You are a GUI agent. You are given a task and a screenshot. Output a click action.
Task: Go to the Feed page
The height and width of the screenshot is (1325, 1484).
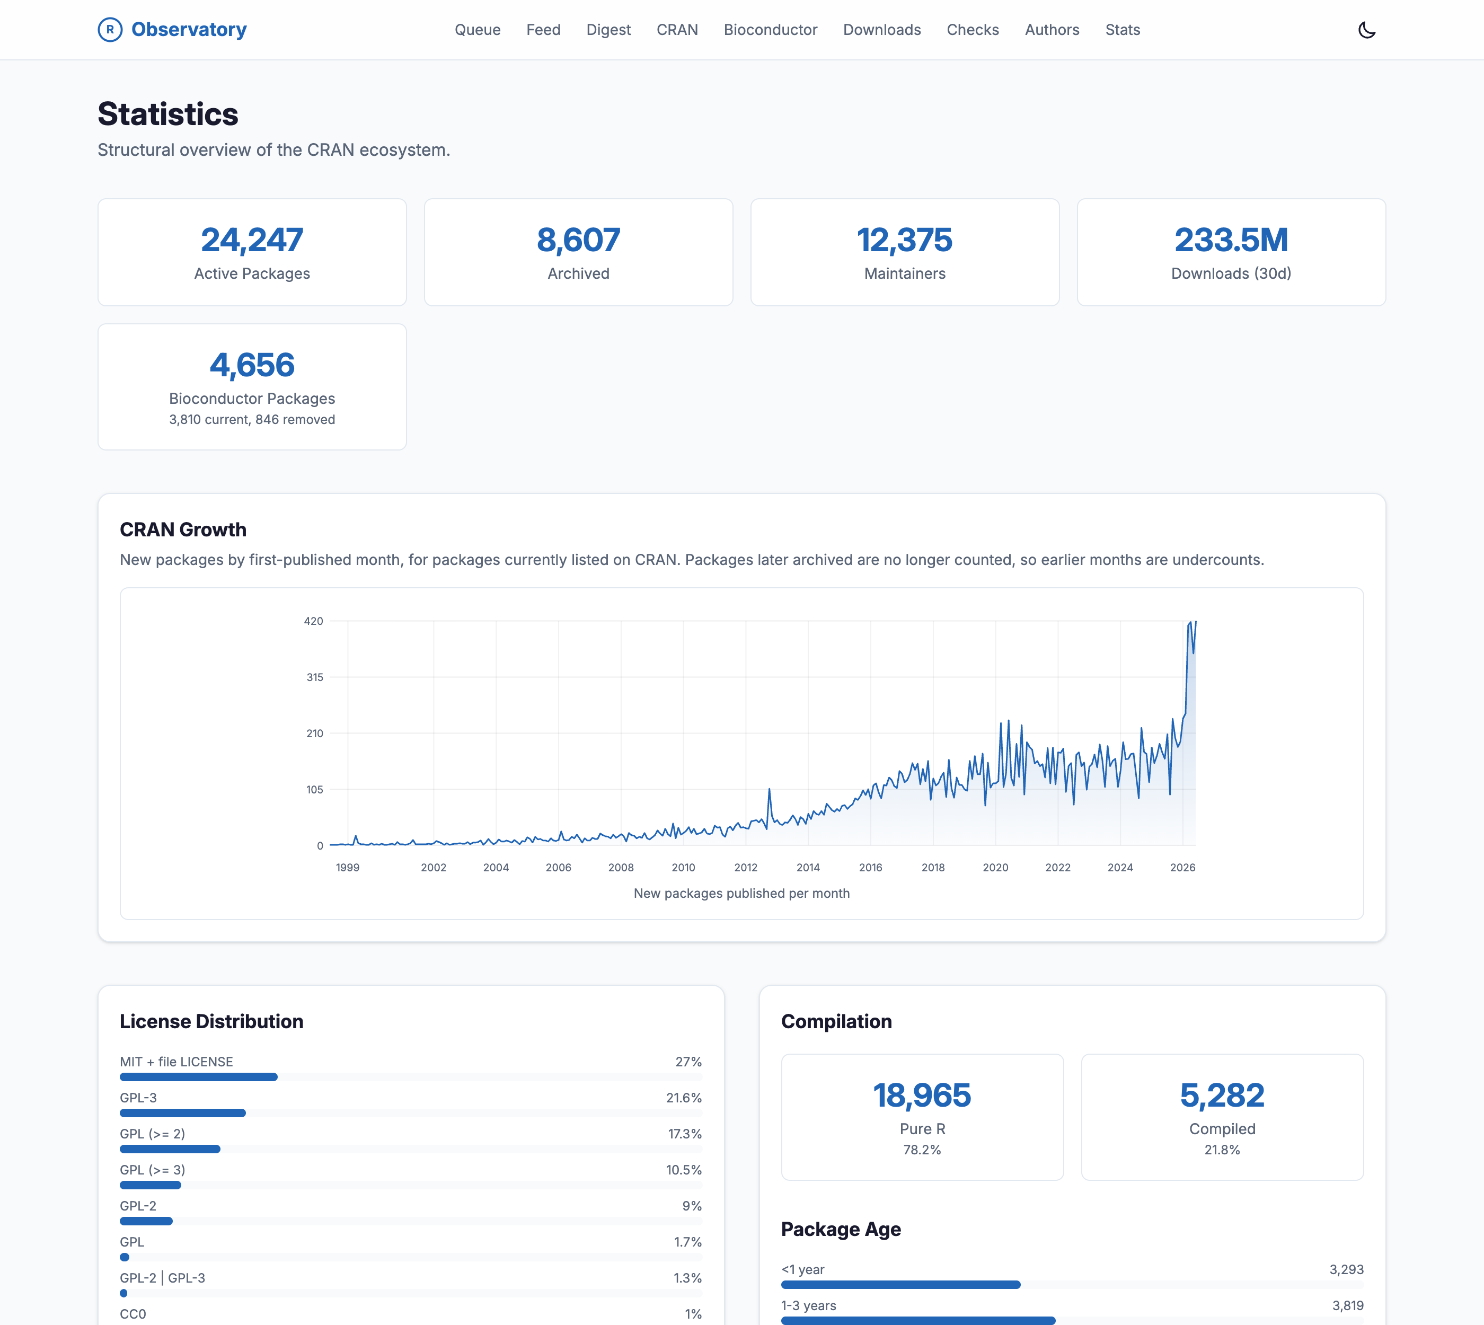pyautogui.click(x=543, y=30)
